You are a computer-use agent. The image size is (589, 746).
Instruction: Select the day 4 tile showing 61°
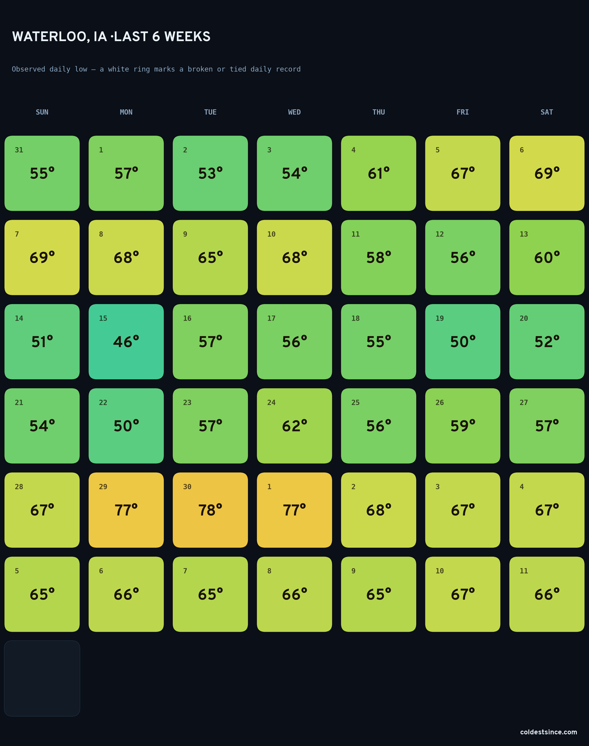click(379, 173)
